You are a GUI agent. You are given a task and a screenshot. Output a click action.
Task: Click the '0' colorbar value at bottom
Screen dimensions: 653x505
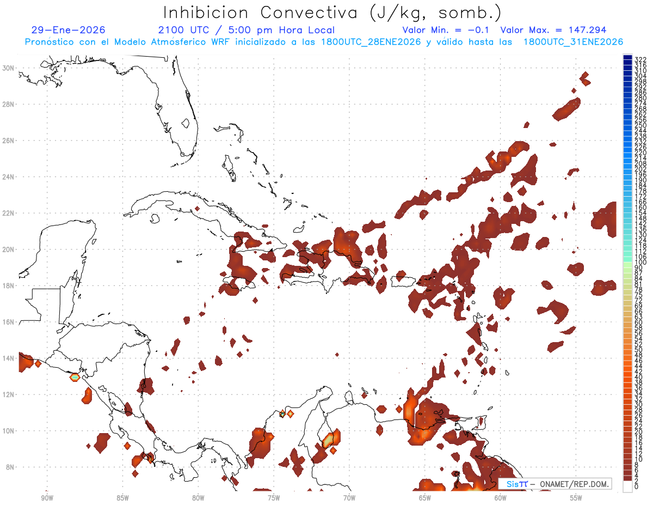pyautogui.click(x=637, y=486)
